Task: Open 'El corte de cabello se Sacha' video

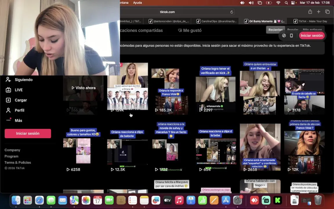Action: pyautogui.click(x=305, y=92)
